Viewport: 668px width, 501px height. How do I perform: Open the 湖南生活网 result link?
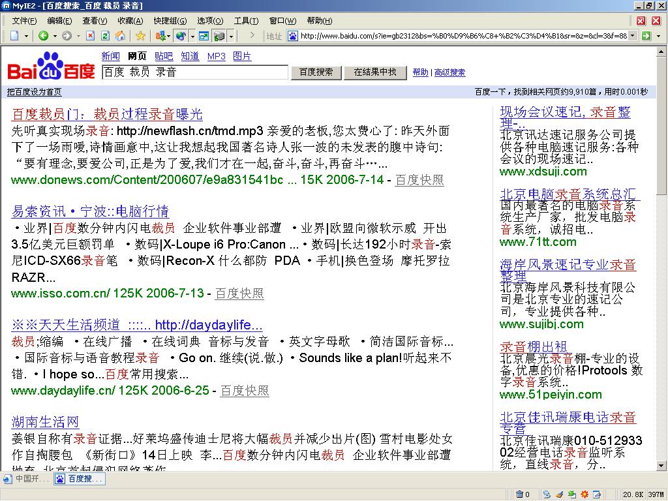click(45, 422)
